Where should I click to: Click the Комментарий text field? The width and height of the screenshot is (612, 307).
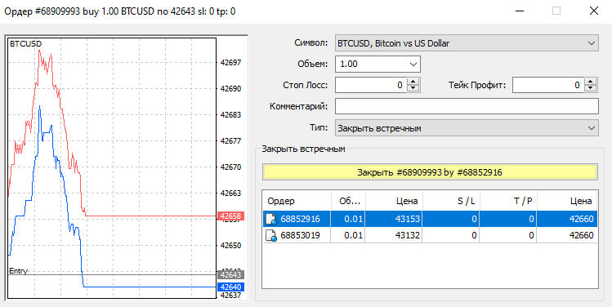[467, 106]
